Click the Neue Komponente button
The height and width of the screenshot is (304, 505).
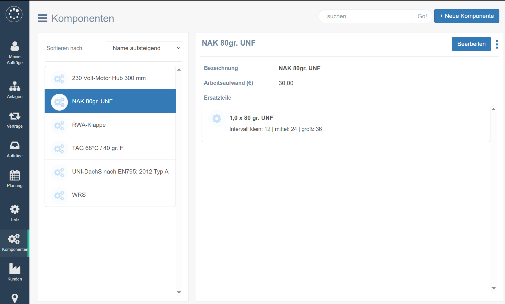467,16
